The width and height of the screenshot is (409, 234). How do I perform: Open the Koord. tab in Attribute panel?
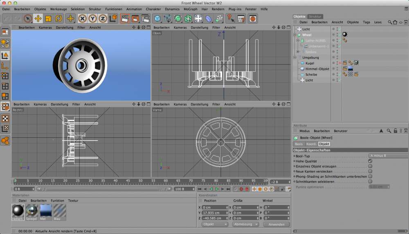311,144
